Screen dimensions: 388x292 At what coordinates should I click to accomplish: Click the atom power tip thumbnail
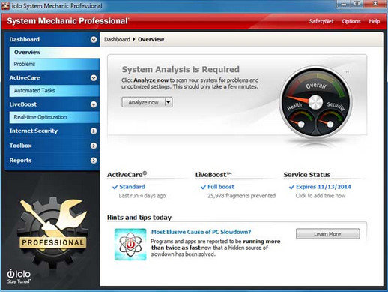click(x=130, y=245)
